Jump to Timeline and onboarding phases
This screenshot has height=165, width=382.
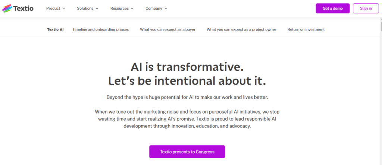point(101,29)
